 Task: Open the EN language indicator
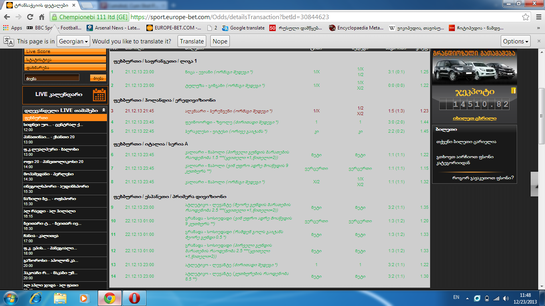click(x=456, y=298)
